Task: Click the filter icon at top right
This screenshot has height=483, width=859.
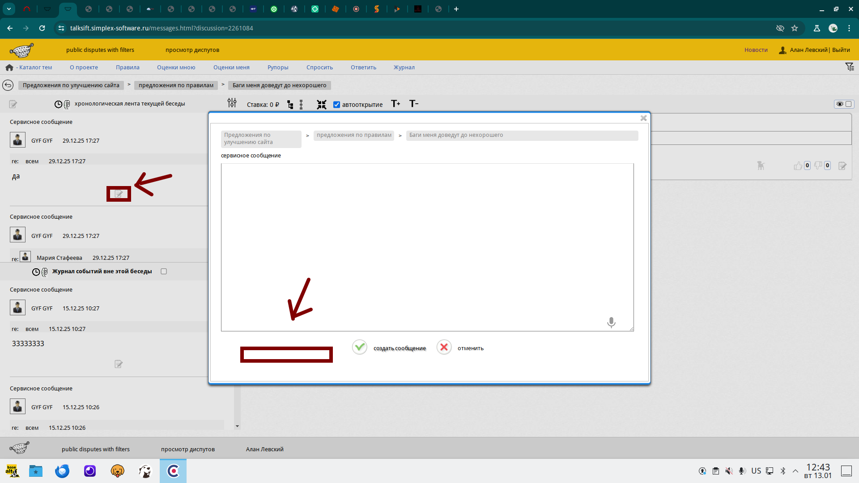Action: pos(850,67)
